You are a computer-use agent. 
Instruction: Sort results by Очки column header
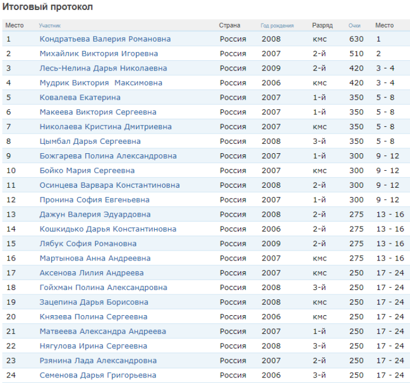354,26
